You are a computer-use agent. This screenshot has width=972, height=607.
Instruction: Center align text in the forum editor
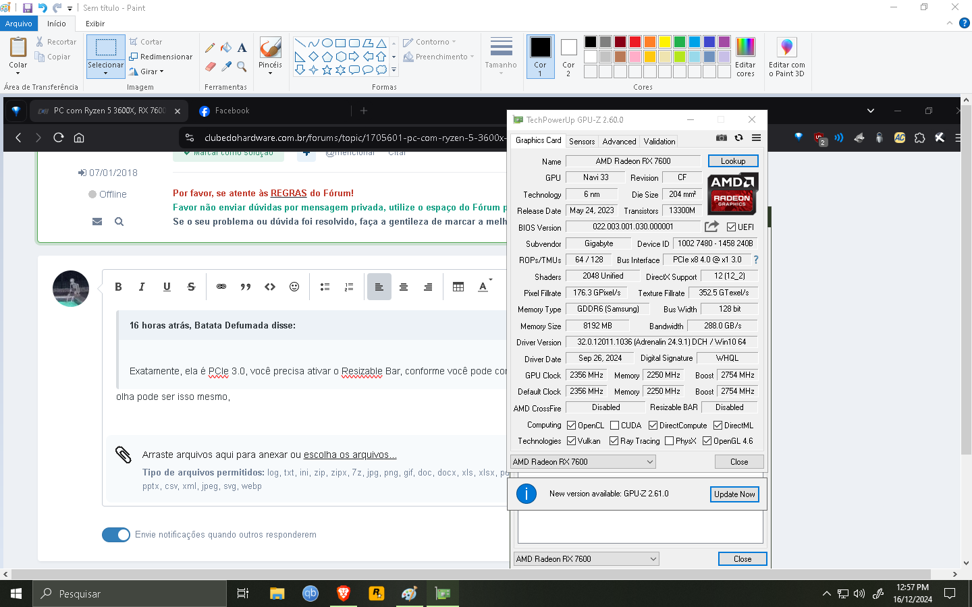point(404,287)
